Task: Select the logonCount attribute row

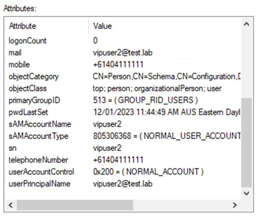Action: click(x=27, y=41)
